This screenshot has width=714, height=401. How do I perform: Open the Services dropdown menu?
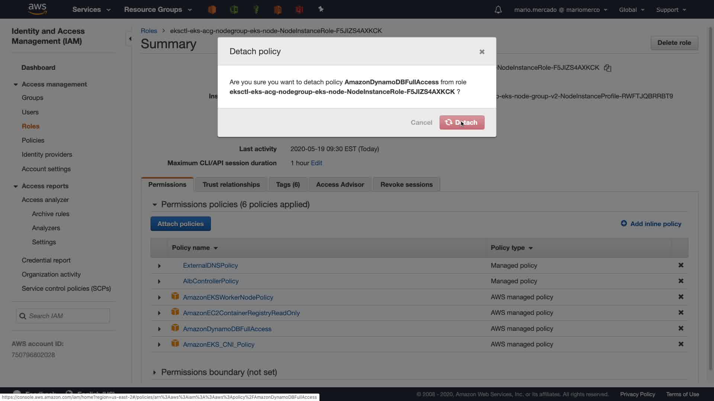pos(91,10)
